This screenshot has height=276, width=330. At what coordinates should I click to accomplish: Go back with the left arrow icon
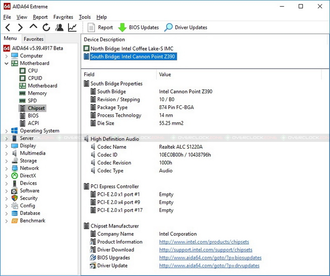click(8, 28)
